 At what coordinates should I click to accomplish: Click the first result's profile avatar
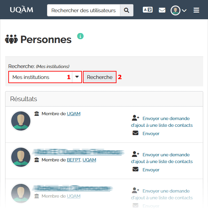[x=21, y=121]
